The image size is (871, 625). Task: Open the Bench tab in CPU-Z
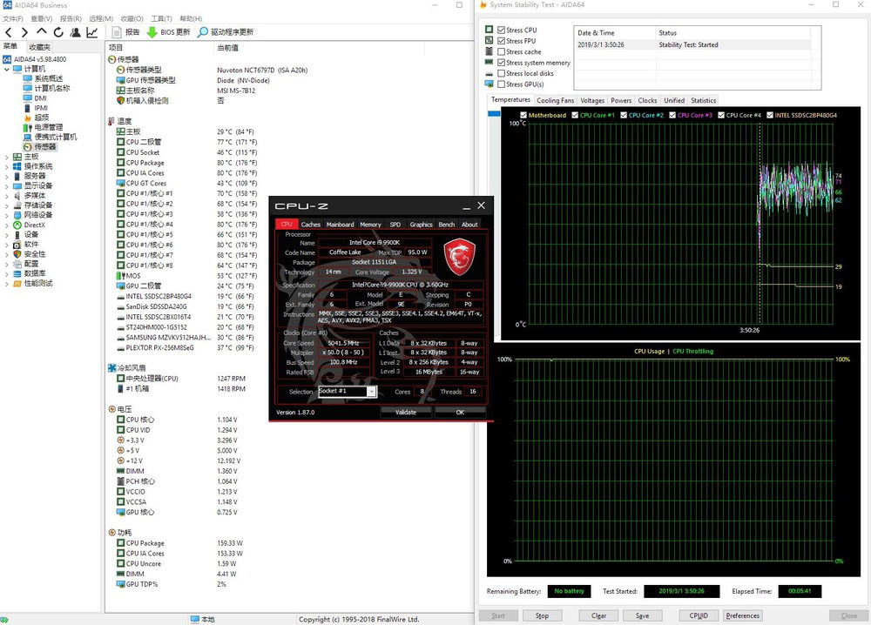click(x=447, y=225)
